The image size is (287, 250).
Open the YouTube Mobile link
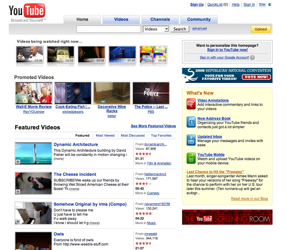[211, 155]
